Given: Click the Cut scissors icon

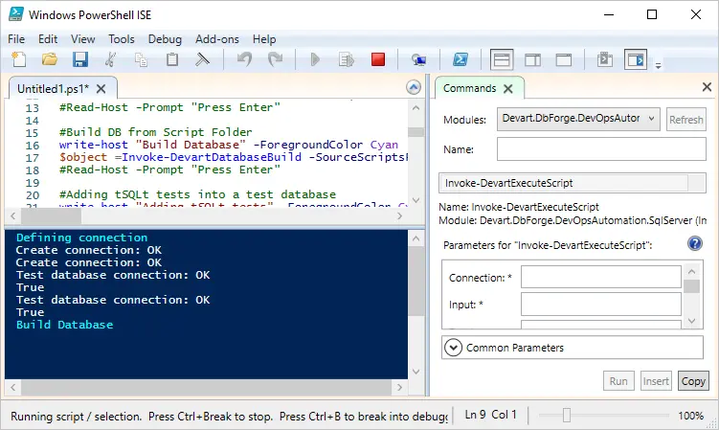Looking at the screenshot, I should pos(111,60).
